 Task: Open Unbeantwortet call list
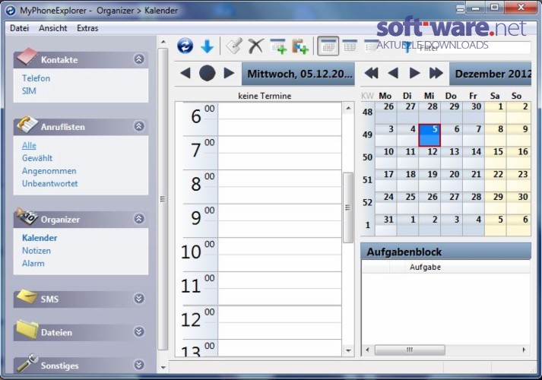point(49,183)
